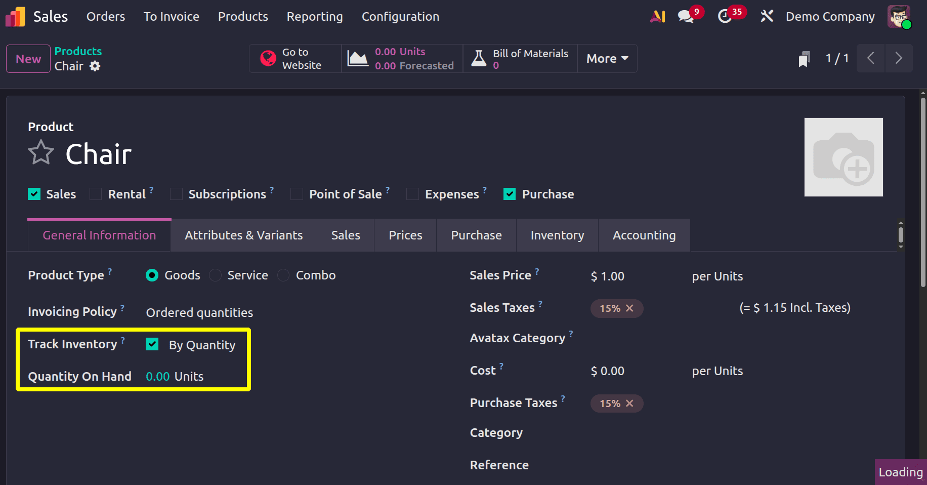Switch to the Attributes & Variants tab
The height and width of the screenshot is (485, 927).
(x=243, y=235)
